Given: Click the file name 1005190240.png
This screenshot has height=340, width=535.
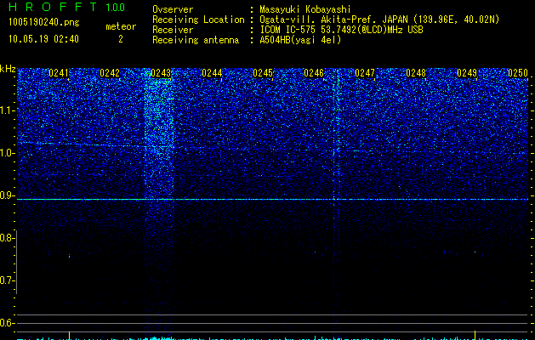Looking at the screenshot, I should click(x=43, y=22).
